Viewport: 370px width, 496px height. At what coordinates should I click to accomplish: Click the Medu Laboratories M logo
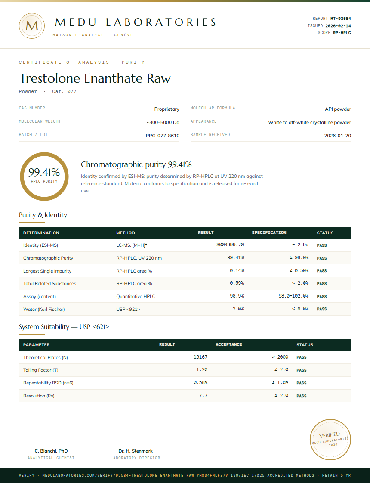31,26
